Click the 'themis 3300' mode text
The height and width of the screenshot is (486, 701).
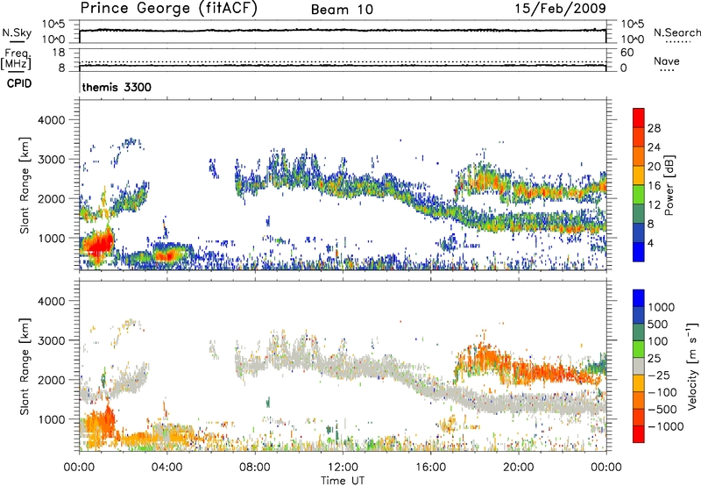point(117,87)
